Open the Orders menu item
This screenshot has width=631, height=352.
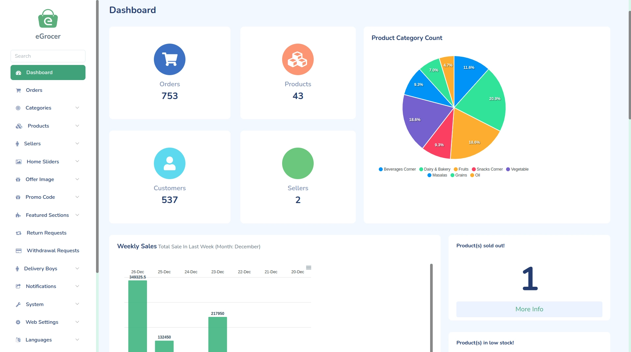click(48, 90)
